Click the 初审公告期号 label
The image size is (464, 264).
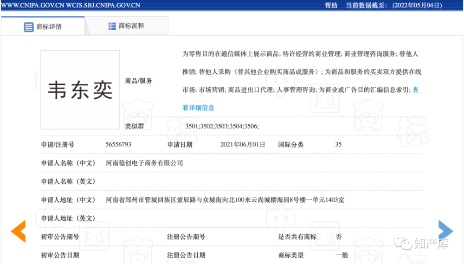(x=60, y=237)
